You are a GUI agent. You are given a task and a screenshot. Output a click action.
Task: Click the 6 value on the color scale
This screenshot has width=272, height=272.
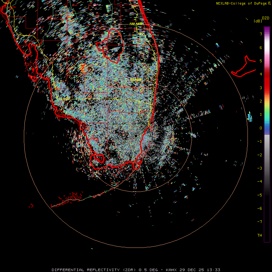coord(261,47)
